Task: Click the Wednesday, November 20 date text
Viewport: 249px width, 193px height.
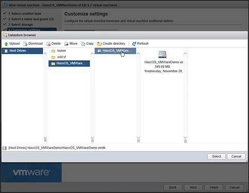Action: (163, 71)
